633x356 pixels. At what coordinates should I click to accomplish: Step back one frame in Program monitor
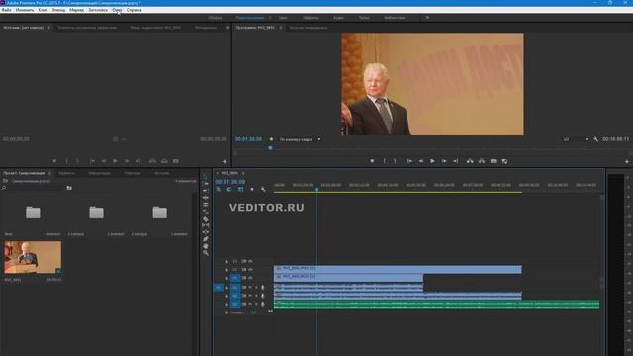click(x=421, y=161)
